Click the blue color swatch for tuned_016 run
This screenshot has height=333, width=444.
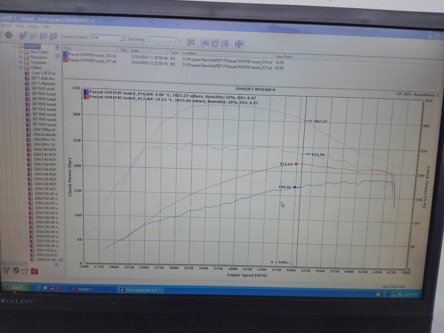coord(65,54)
